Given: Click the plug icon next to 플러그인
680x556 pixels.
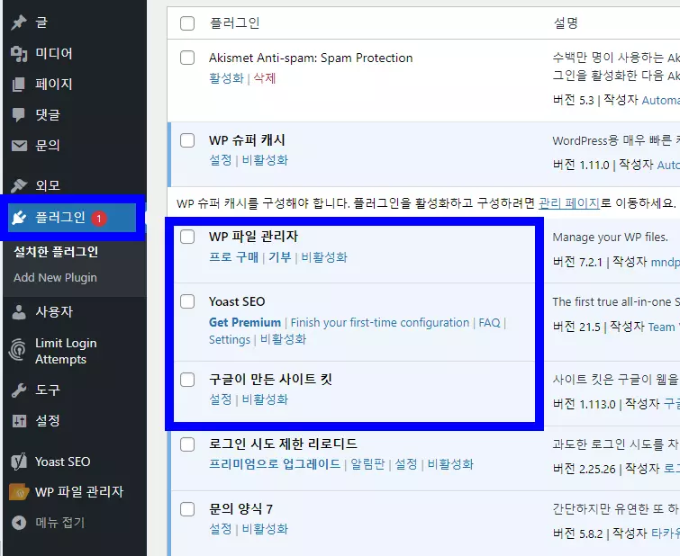Looking at the screenshot, I should pyautogui.click(x=19, y=218).
